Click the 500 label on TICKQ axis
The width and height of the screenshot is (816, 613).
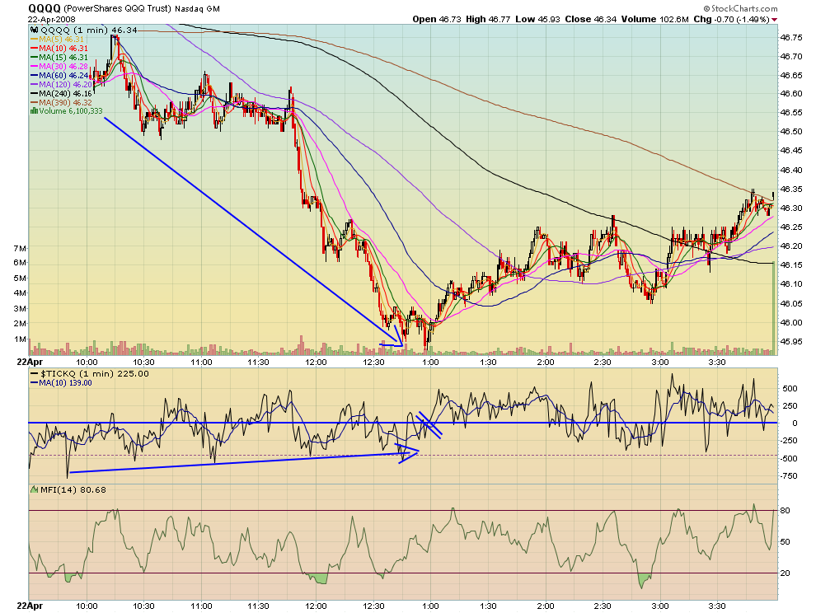coord(790,389)
